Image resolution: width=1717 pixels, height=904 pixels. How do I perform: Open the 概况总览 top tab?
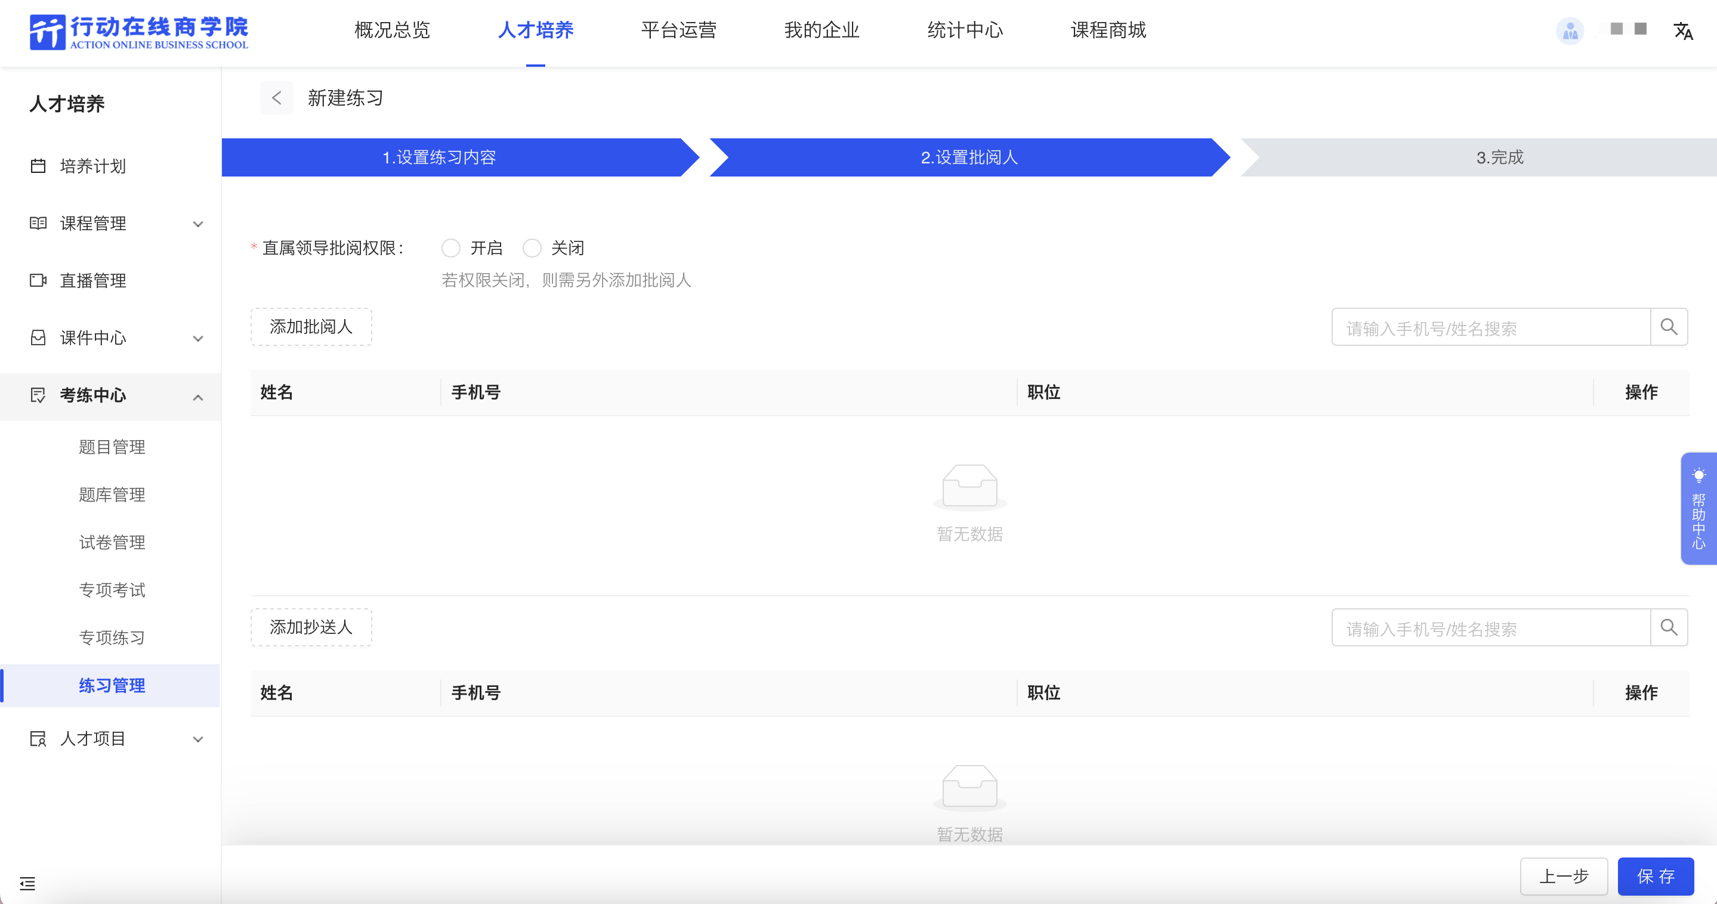(x=392, y=30)
